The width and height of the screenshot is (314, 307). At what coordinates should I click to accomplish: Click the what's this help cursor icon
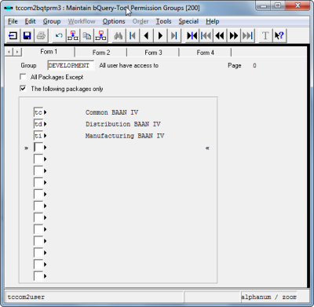[x=279, y=35]
